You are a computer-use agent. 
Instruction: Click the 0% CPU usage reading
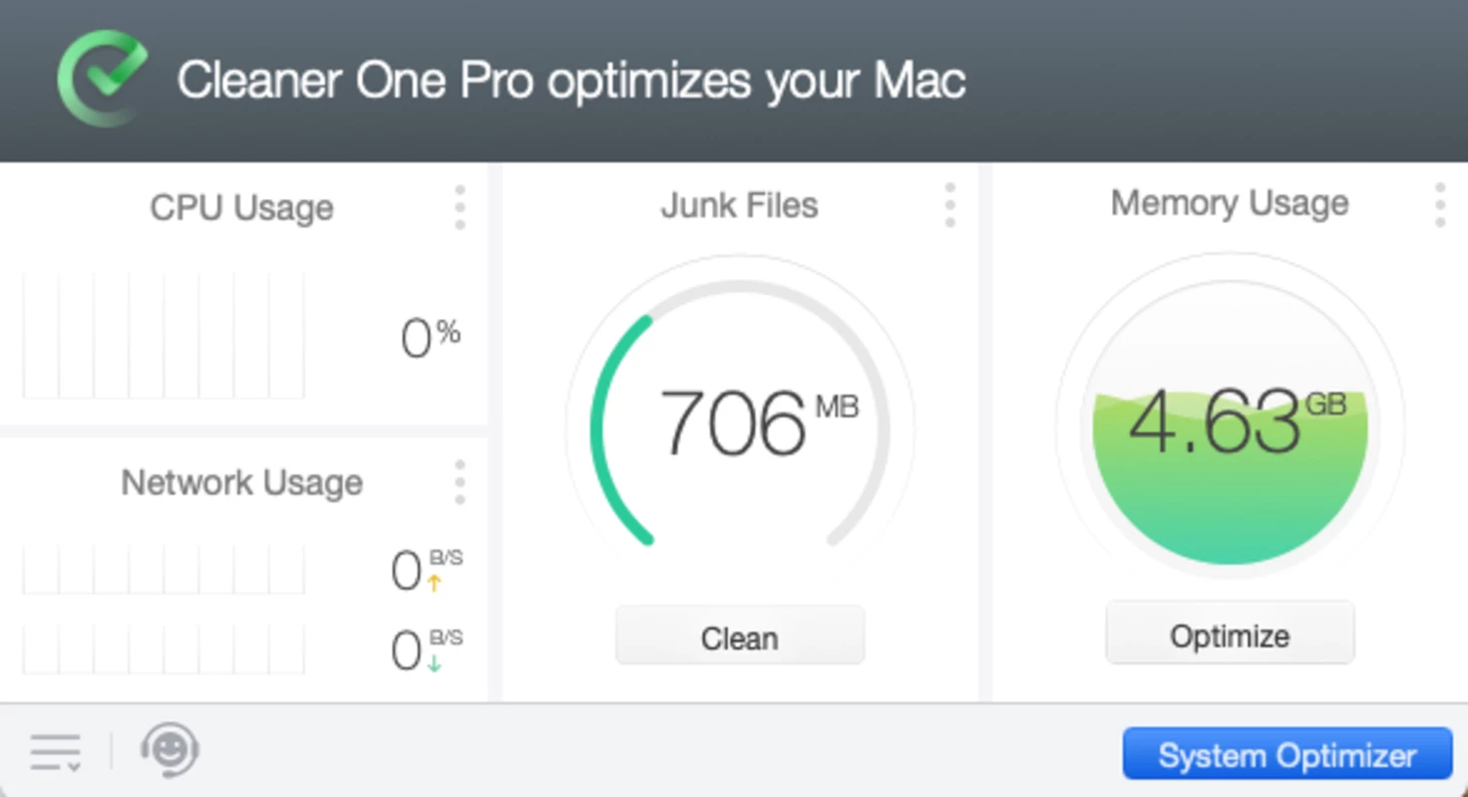tap(430, 337)
